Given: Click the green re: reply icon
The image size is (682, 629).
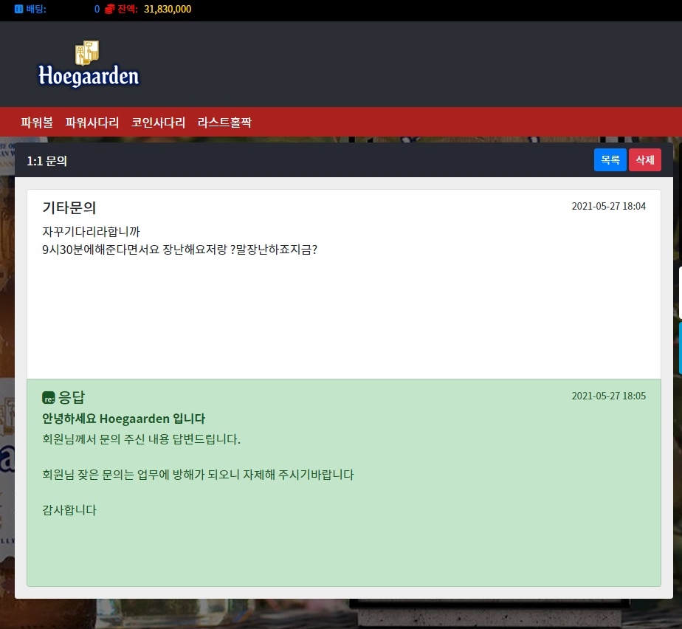Looking at the screenshot, I should 48,398.
